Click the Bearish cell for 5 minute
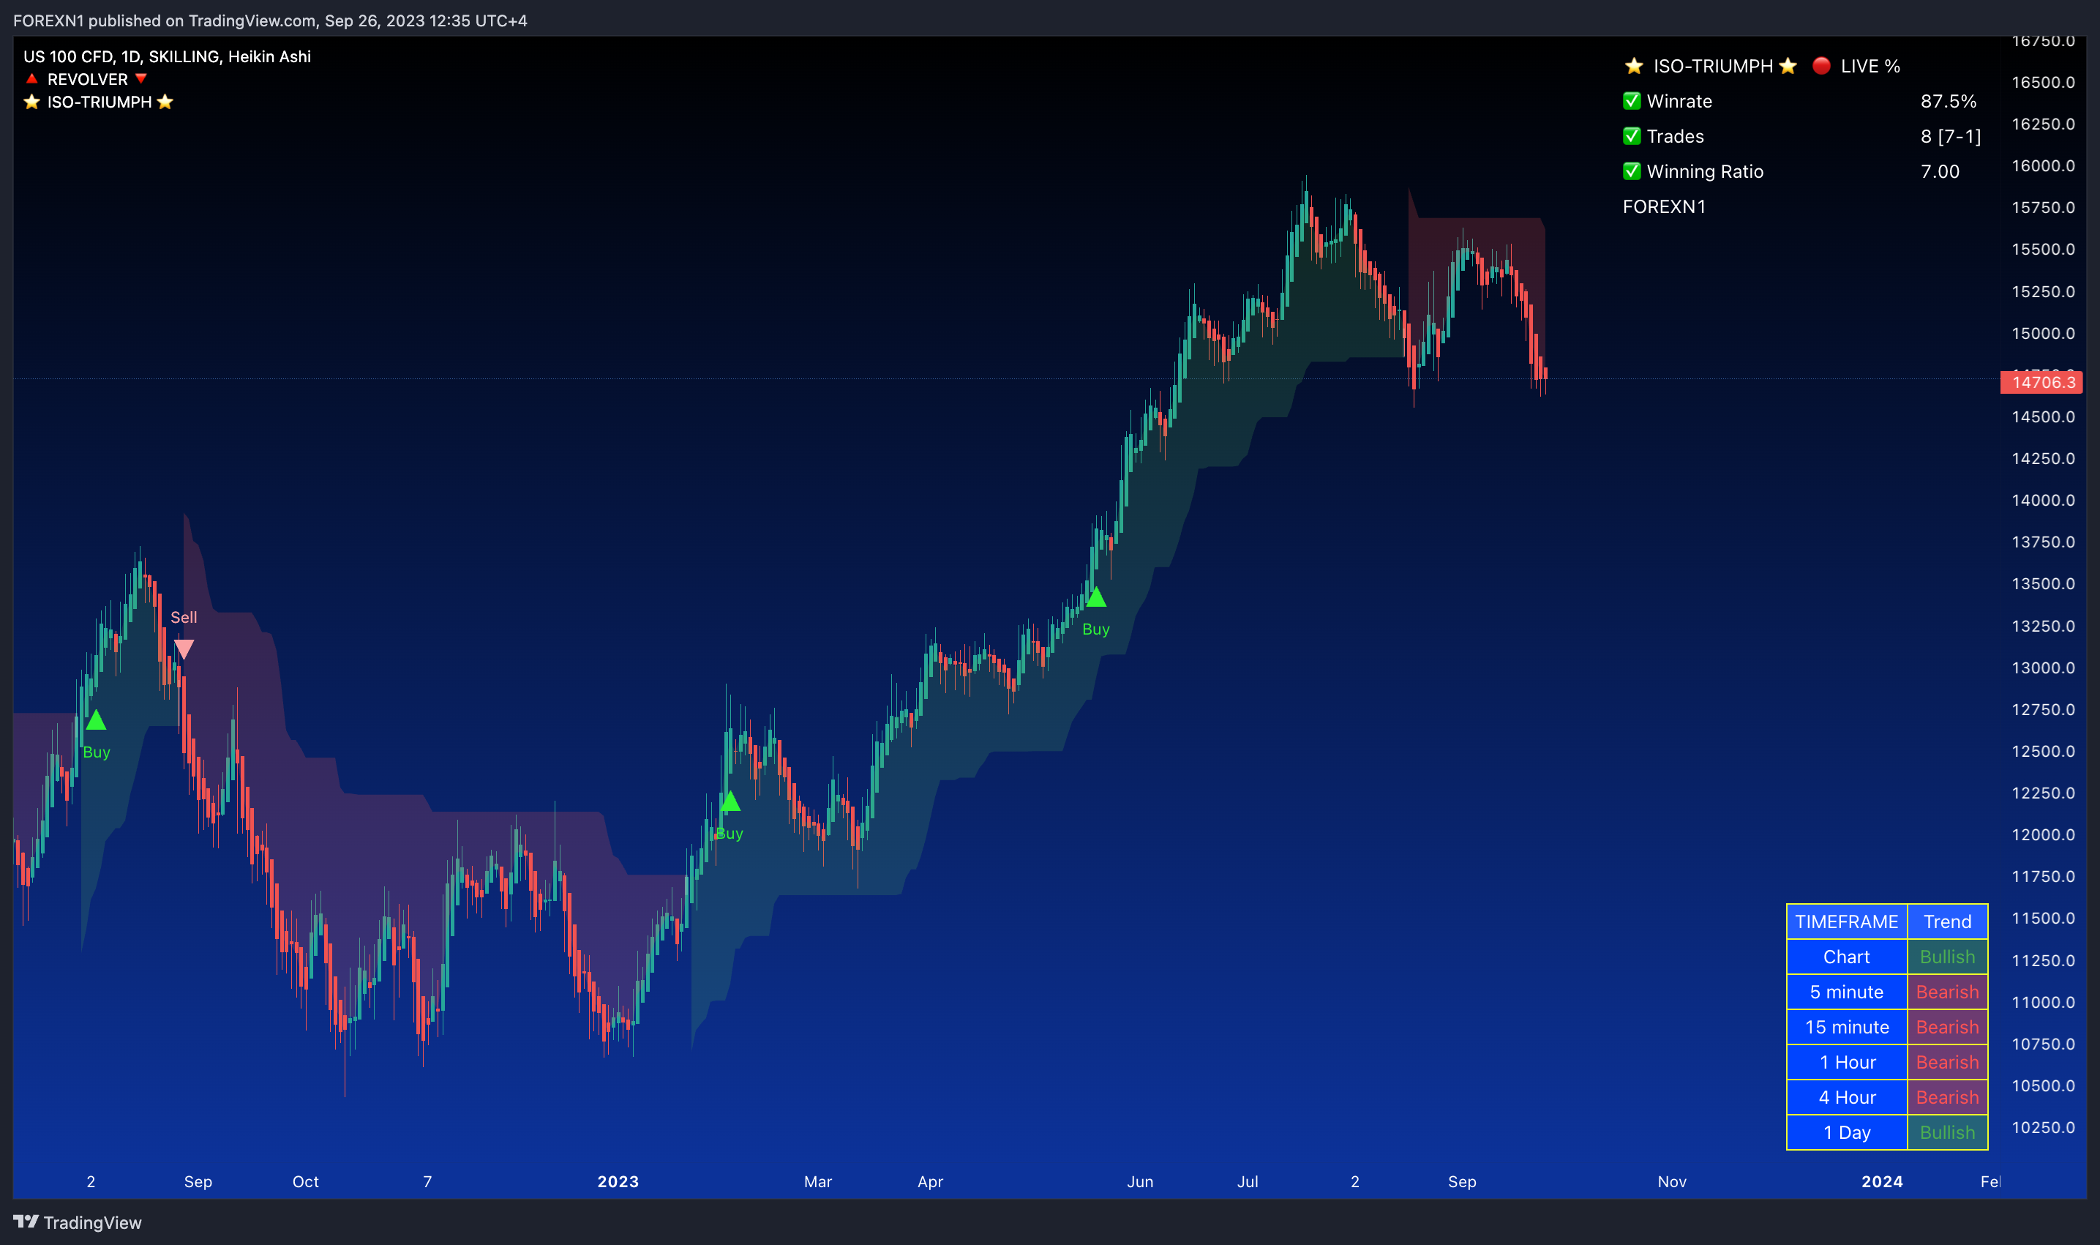This screenshot has height=1245, width=2100. (1947, 992)
